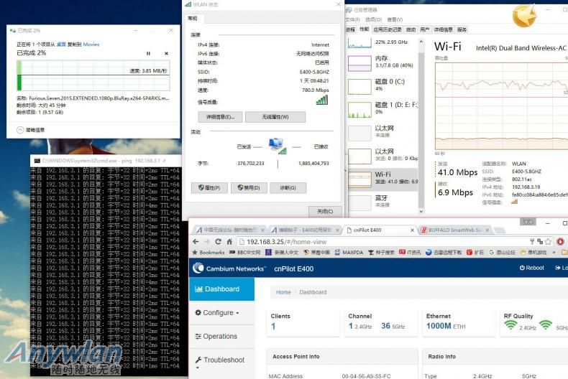This screenshot has height=379, width=568.
Task: Click the network computers activity icon
Action: pyautogui.click(x=277, y=146)
